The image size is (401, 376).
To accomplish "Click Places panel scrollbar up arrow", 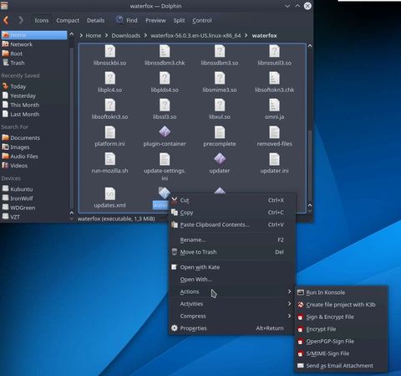I will pyautogui.click(x=72, y=33).
